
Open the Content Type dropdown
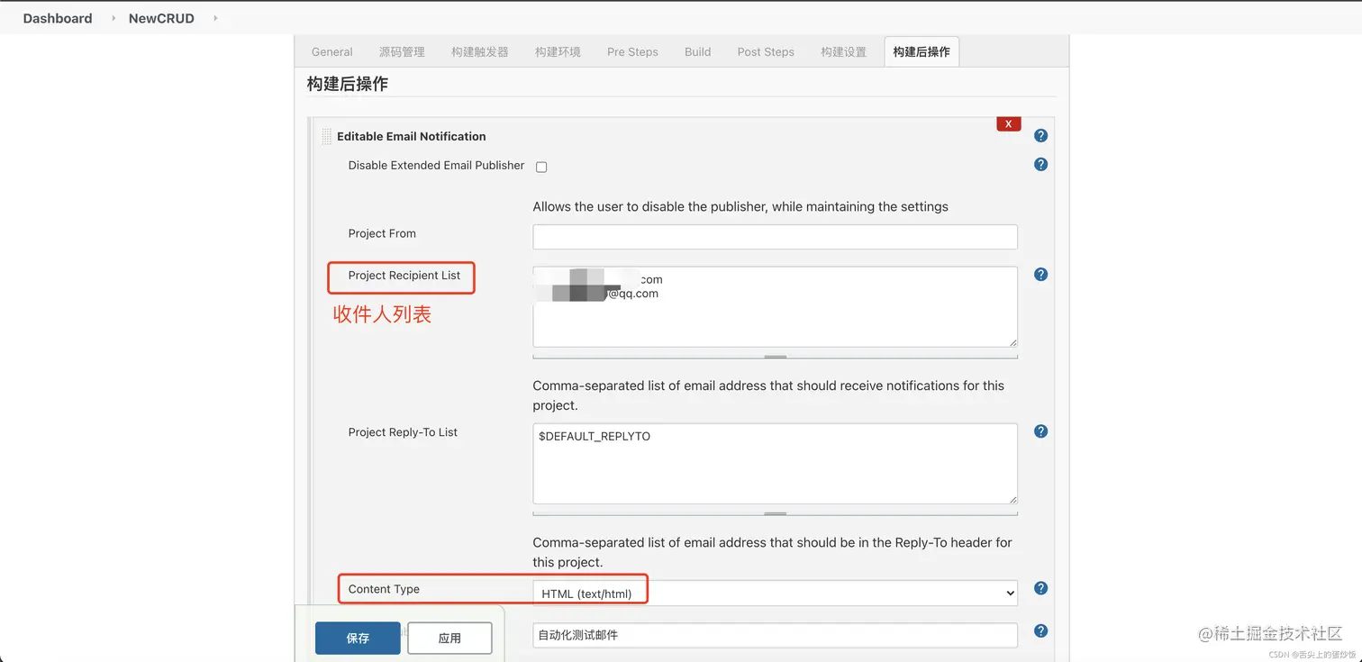(775, 593)
